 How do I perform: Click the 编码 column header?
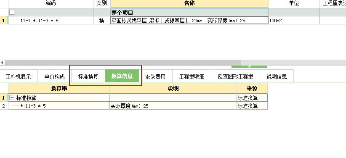(x=51, y=3)
